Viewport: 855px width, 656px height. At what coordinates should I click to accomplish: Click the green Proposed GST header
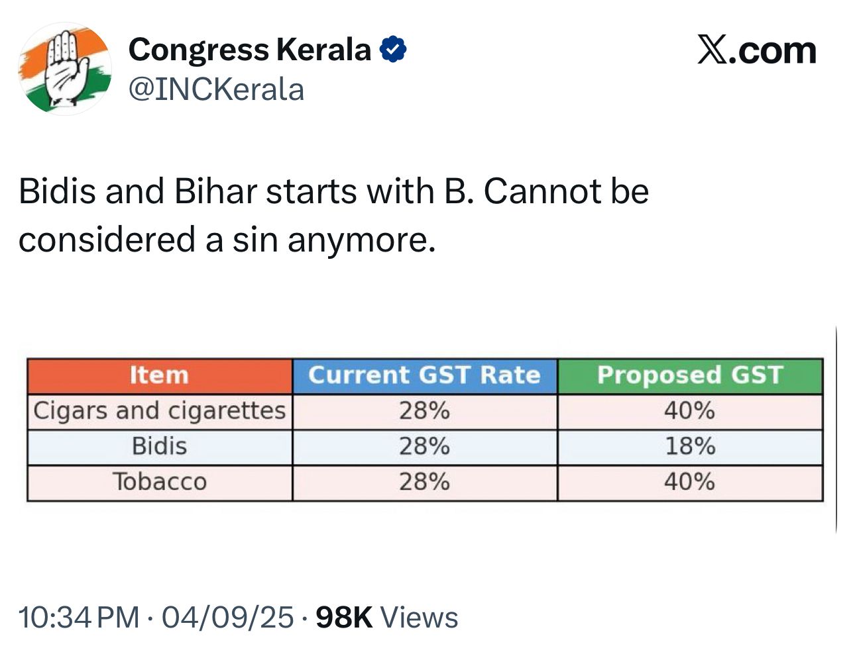(690, 375)
